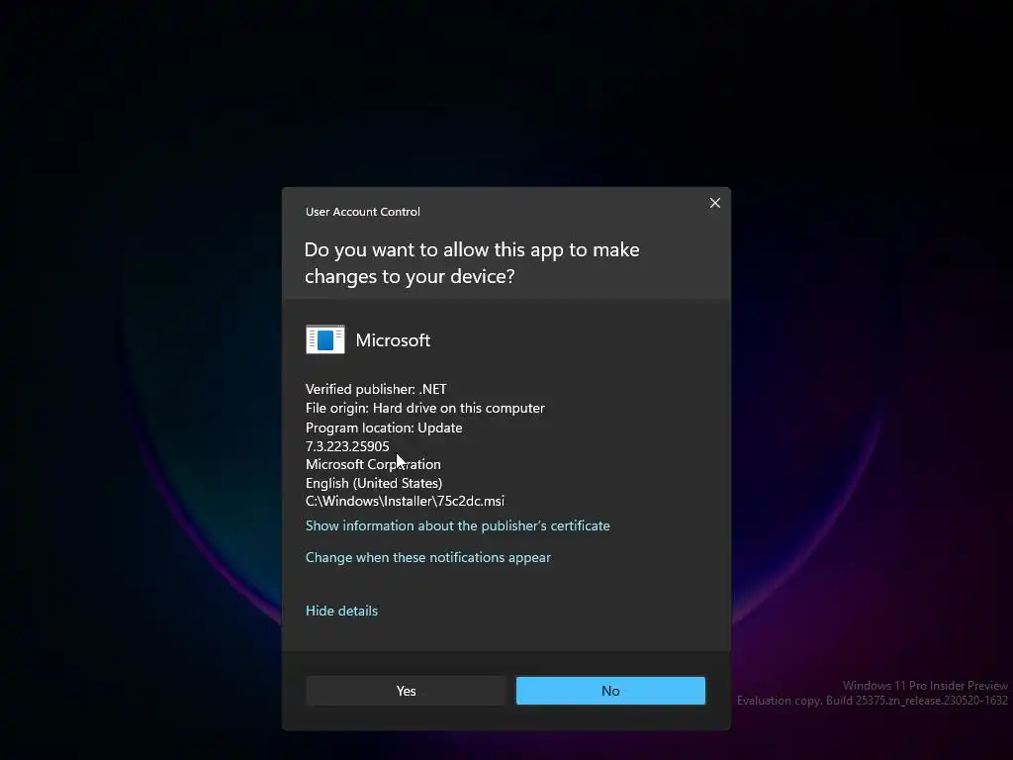Click Yes to allow the app
Viewport: 1013px width, 760px height.
tap(406, 691)
